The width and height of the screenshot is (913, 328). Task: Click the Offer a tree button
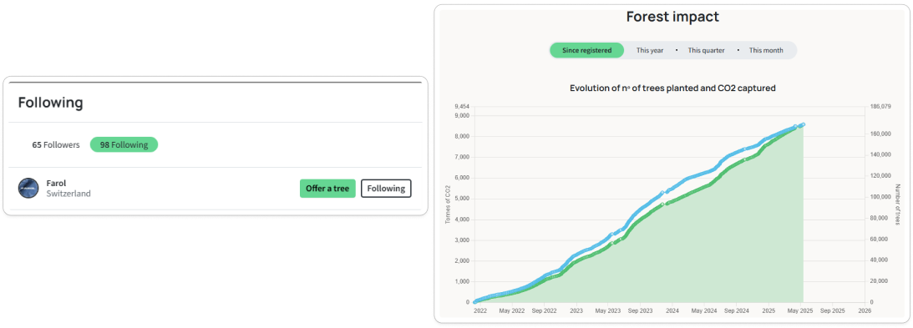(327, 189)
